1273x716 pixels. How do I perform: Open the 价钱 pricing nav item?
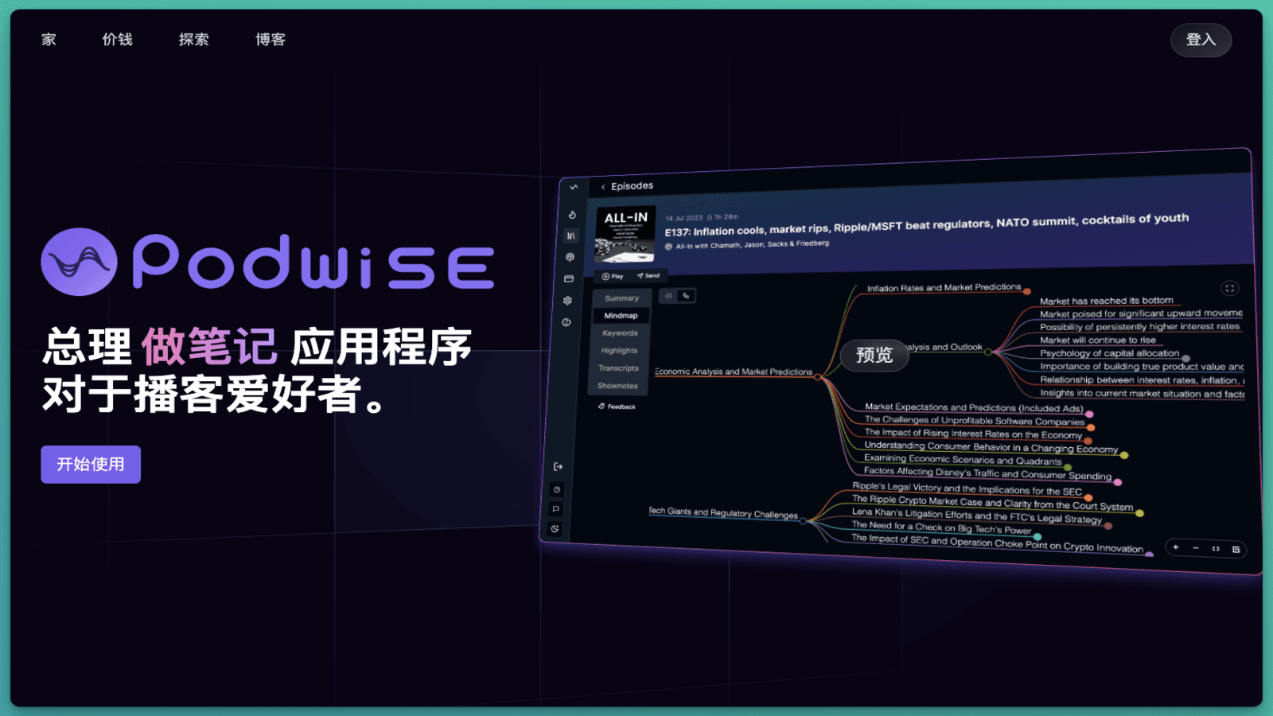(117, 39)
